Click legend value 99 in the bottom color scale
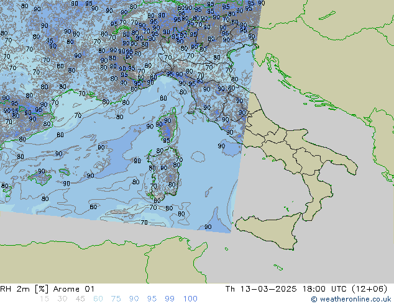Screen dimensions: 394x304 point(170,299)
